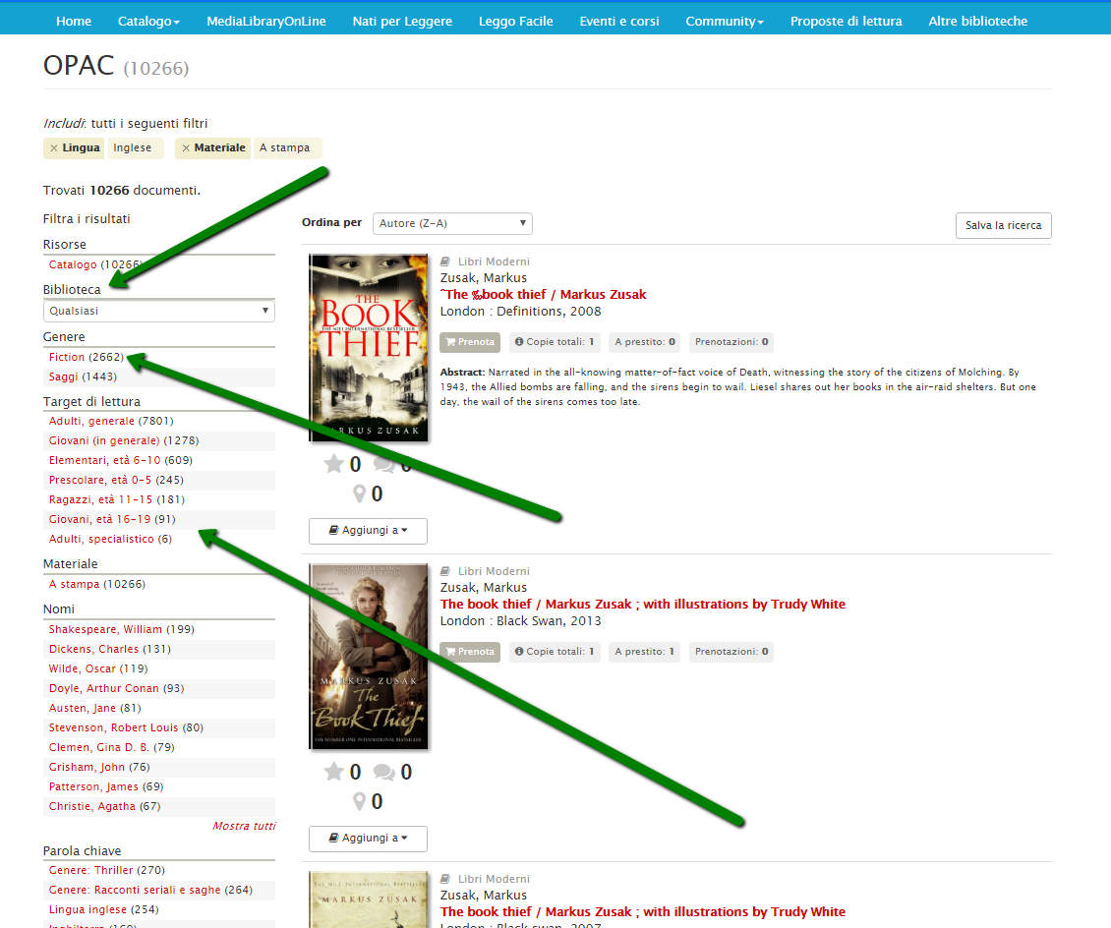Go to MediaLibraryOnLine in the navigation bar
This screenshot has height=928, width=1111.
(265, 21)
